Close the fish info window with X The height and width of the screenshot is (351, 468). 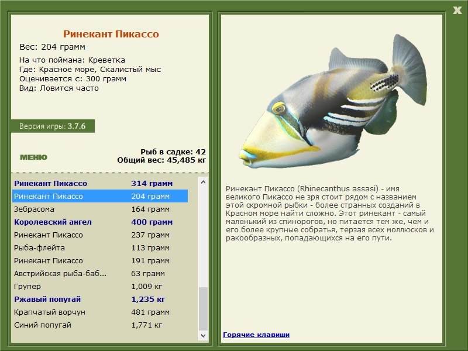click(457, 10)
